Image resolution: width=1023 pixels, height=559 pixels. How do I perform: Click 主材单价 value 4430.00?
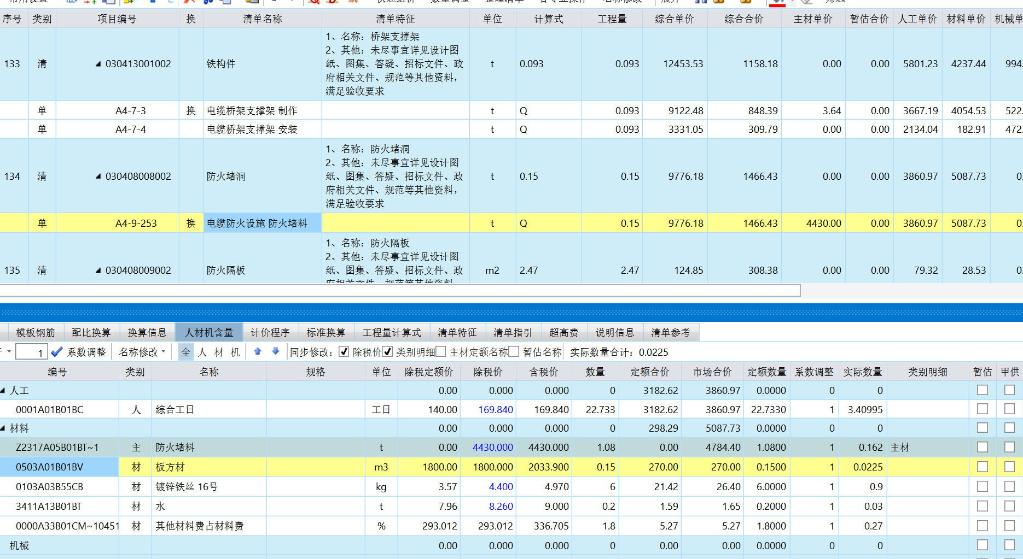coord(824,223)
